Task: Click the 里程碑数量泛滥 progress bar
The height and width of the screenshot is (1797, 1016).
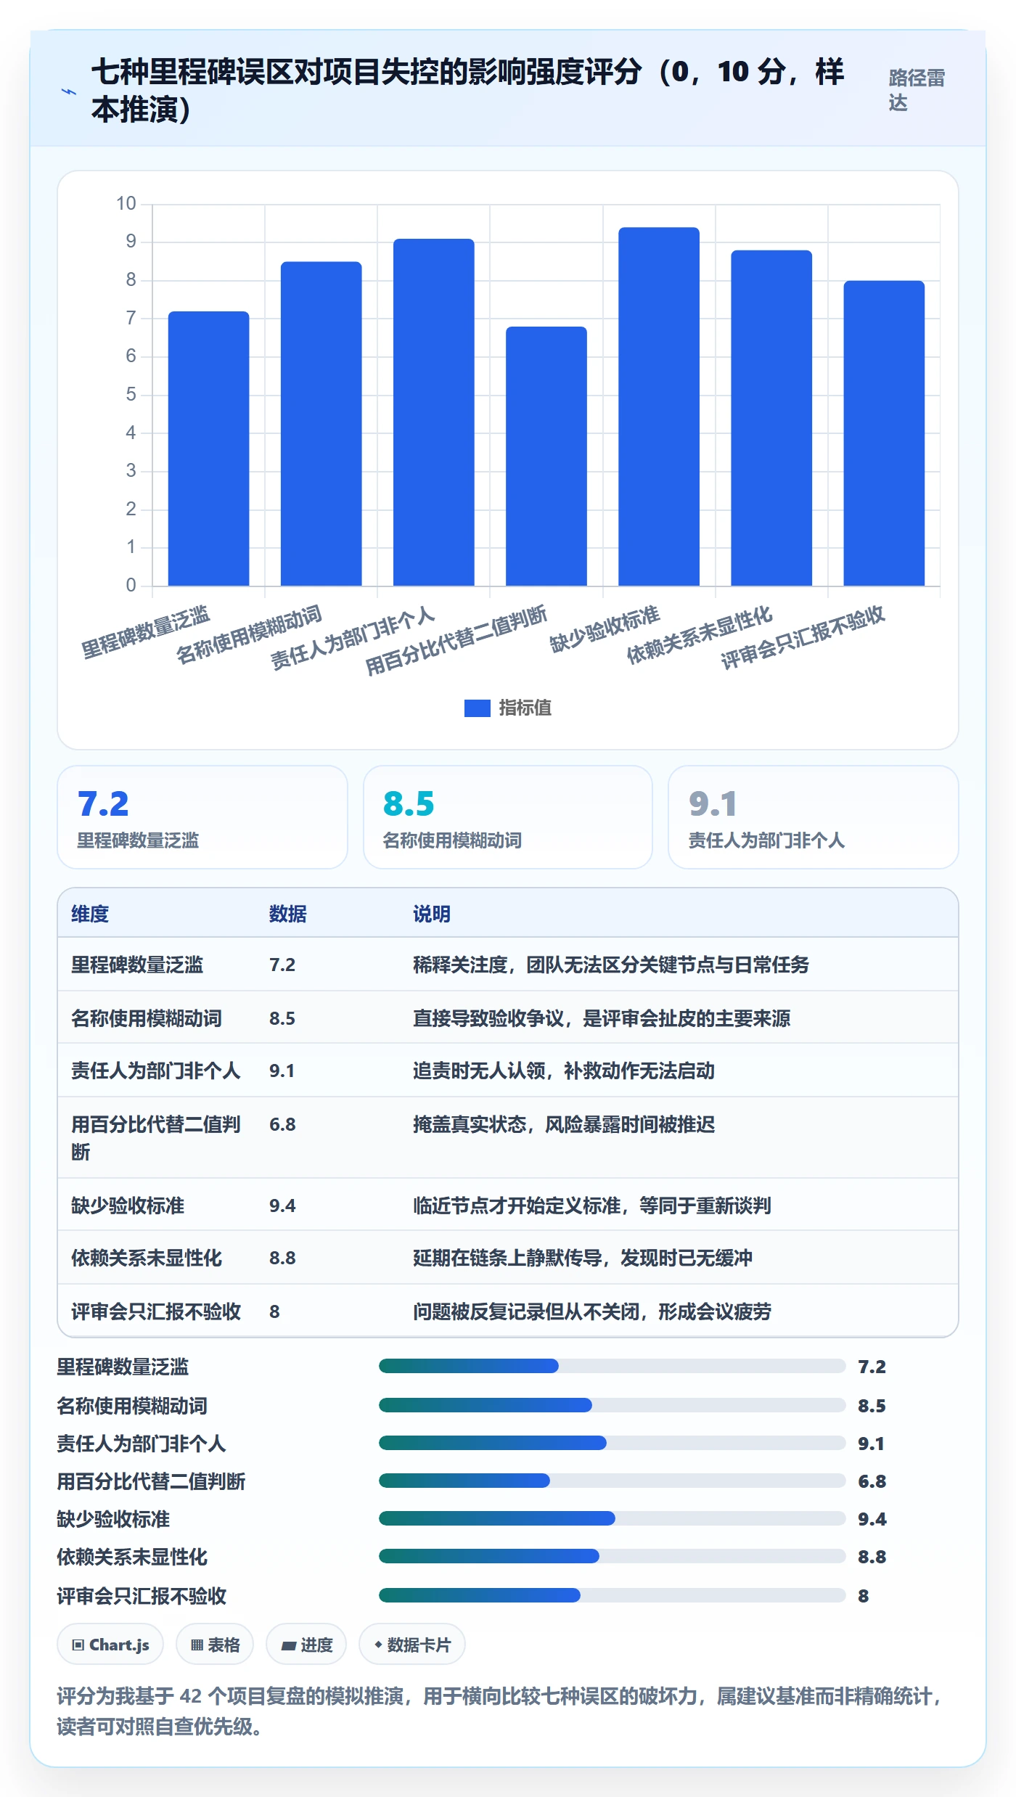Action: (x=612, y=1366)
